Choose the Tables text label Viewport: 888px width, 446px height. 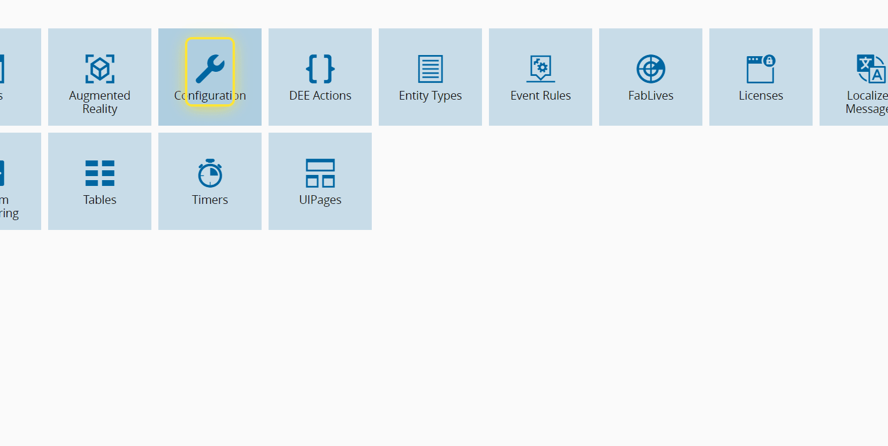tap(100, 200)
